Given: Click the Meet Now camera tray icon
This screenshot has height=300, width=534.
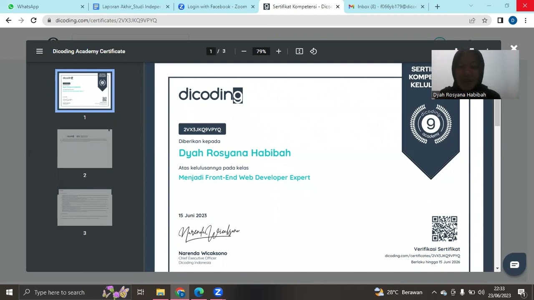Looking at the screenshot, I should coord(453,292).
